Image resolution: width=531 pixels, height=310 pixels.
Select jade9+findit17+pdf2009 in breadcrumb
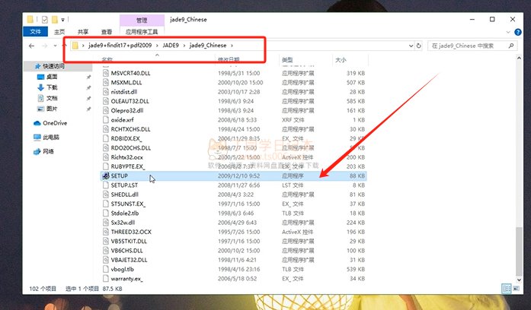(120, 46)
